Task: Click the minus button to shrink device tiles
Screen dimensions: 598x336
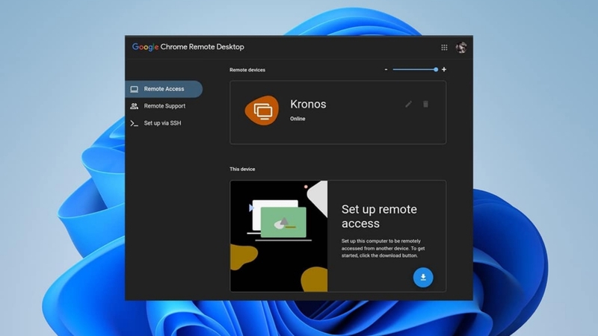Action: click(x=386, y=69)
